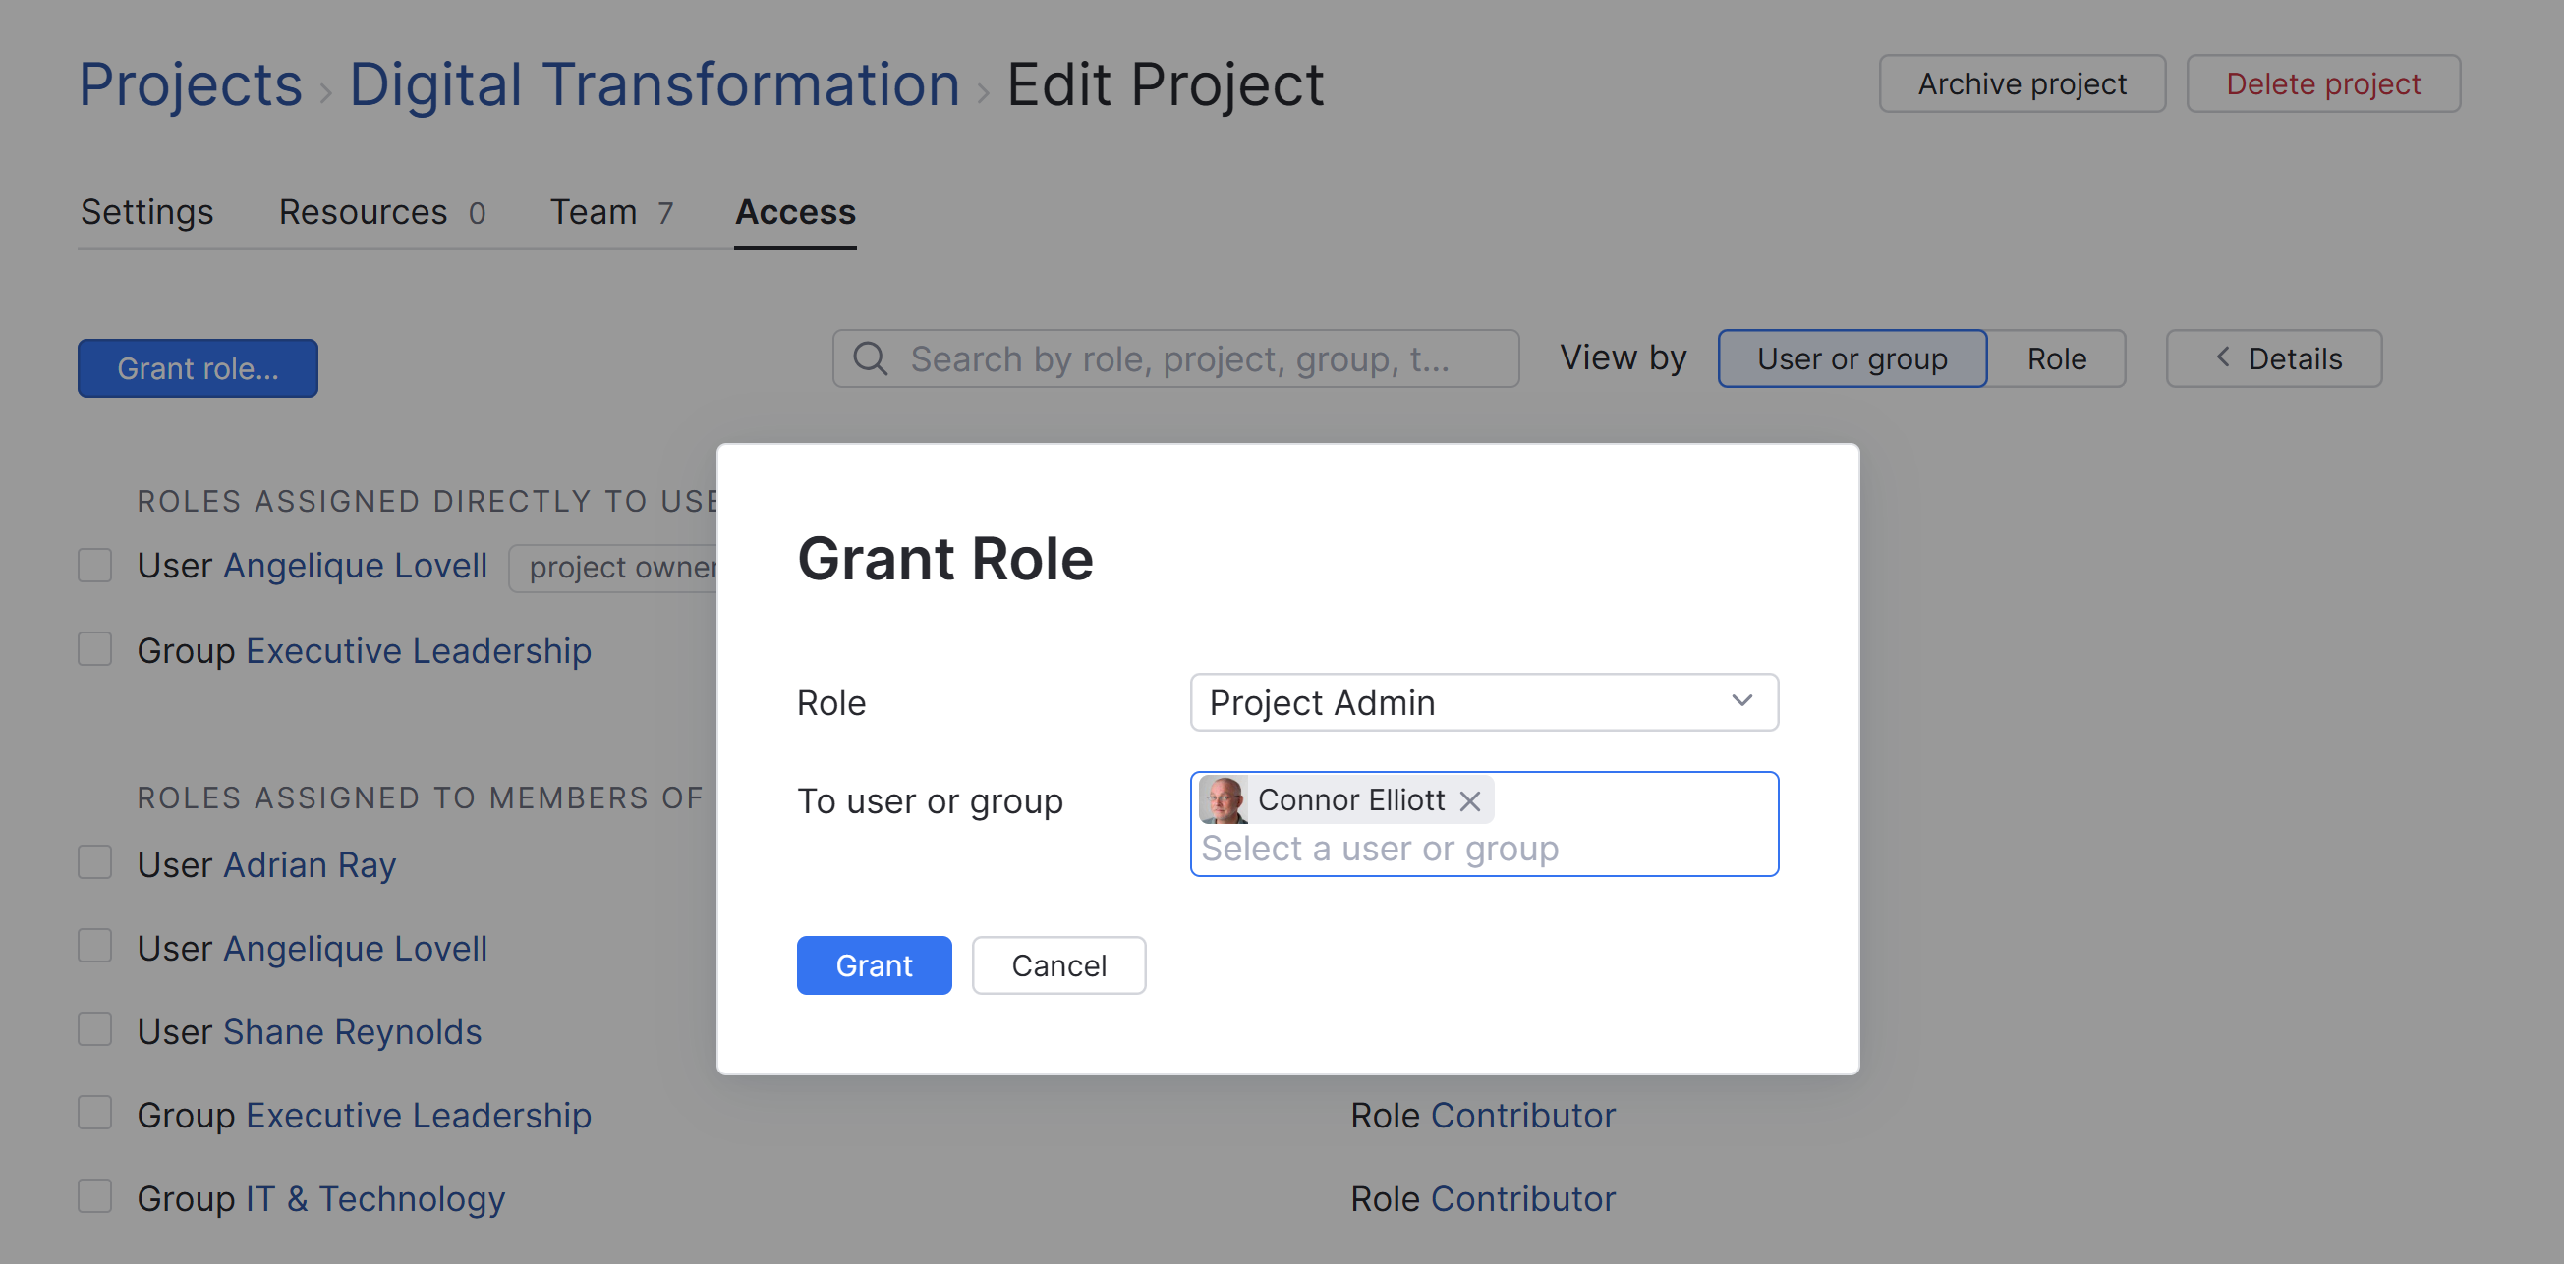Select the IT & Technology group checkbox
2564x1264 pixels.
tap(95, 1196)
